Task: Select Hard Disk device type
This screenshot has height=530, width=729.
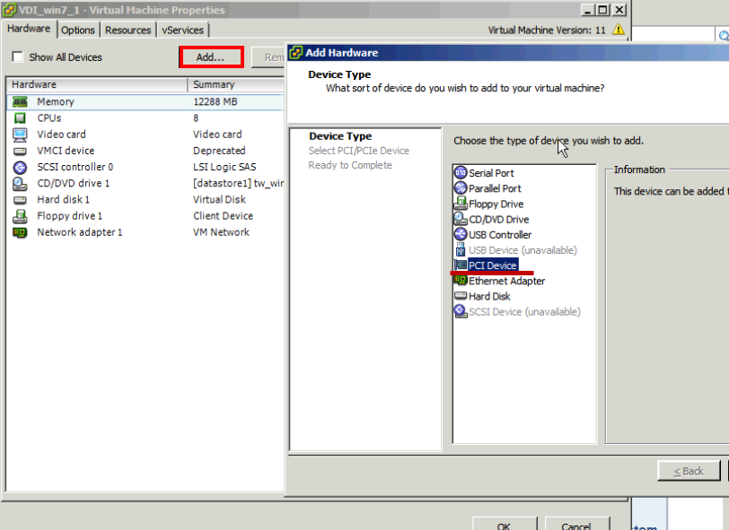Action: point(489,296)
